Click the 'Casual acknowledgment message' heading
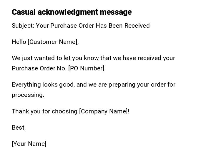This screenshot has width=206, height=162. pyautogui.click(x=72, y=12)
